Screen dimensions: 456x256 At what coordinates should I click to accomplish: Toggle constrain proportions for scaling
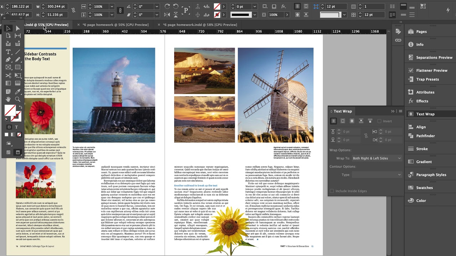coord(120,10)
